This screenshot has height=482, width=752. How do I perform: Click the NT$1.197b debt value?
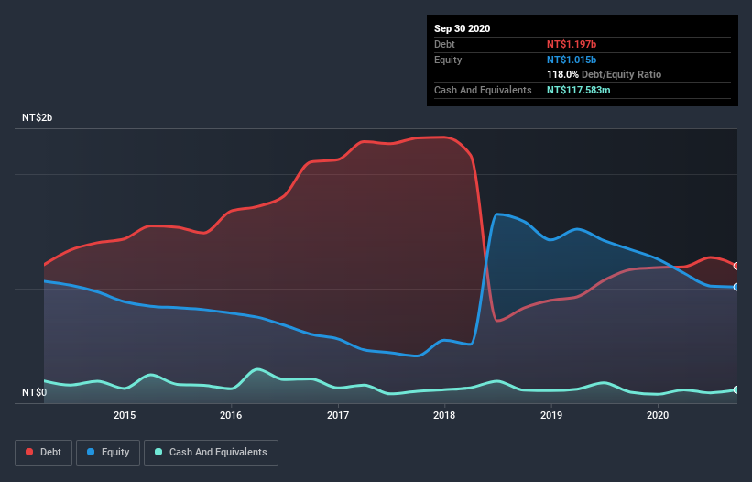pos(572,44)
